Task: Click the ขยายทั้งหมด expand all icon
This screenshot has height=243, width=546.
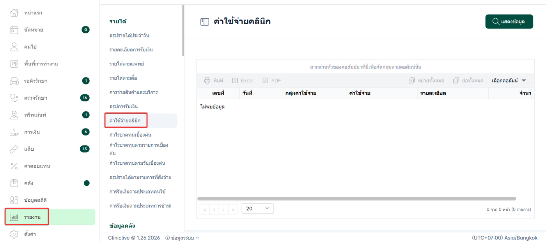Action: coord(411,81)
